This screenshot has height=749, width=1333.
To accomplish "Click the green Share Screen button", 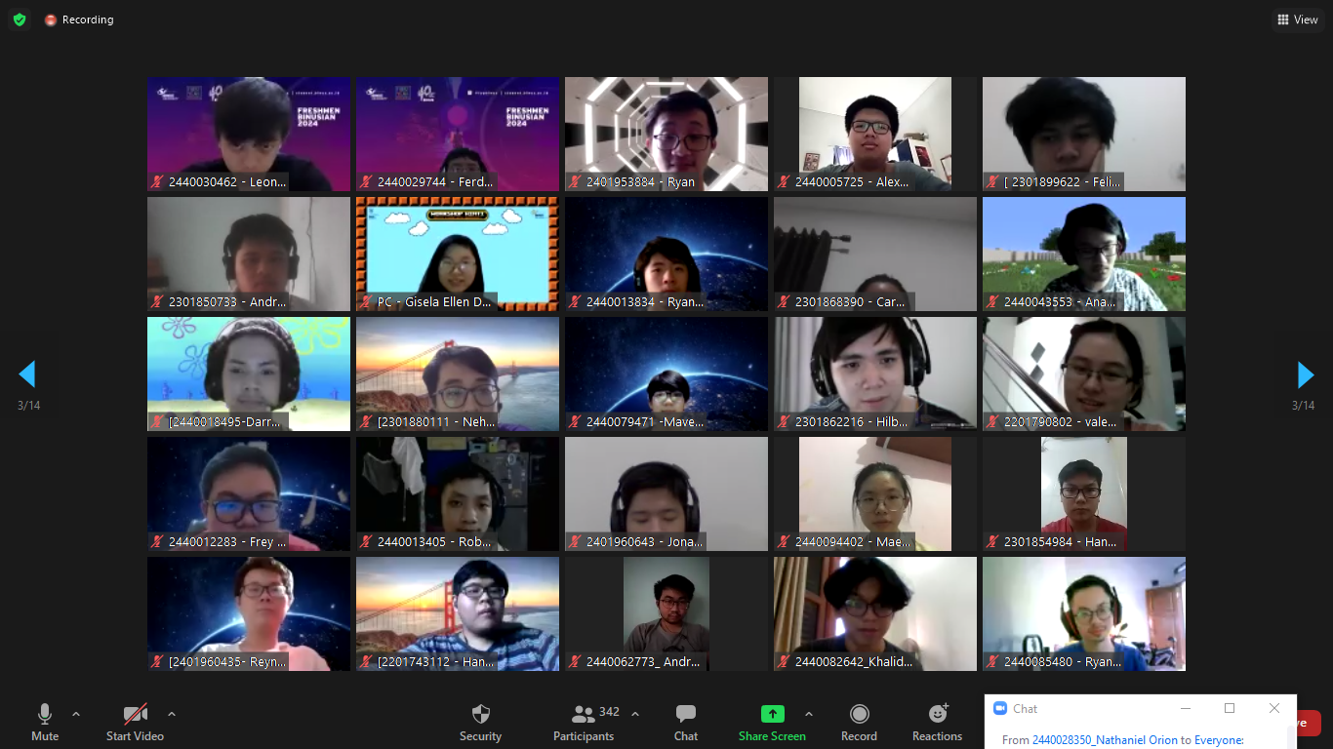I will tap(772, 723).
